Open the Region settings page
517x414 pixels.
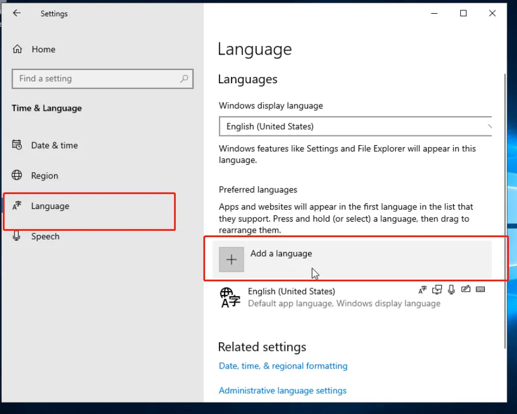pyautogui.click(x=44, y=176)
